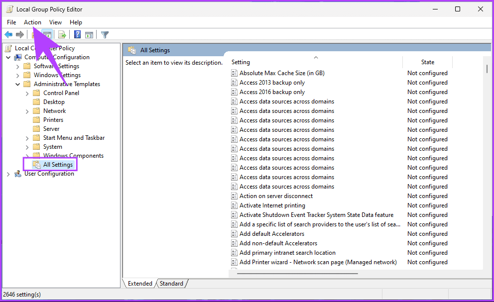Collapse the Administrative Templates node
494x302 pixels.
pos(18,84)
